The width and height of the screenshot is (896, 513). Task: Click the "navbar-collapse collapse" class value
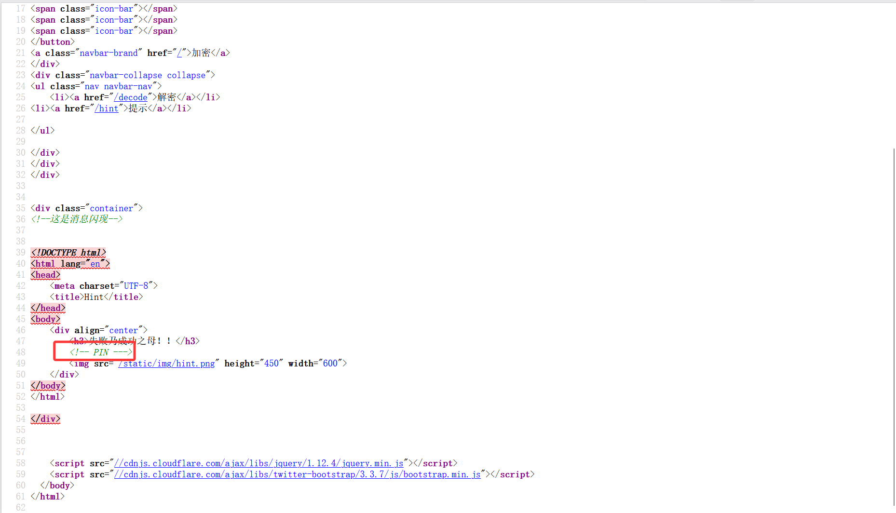[x=148, y=75]
